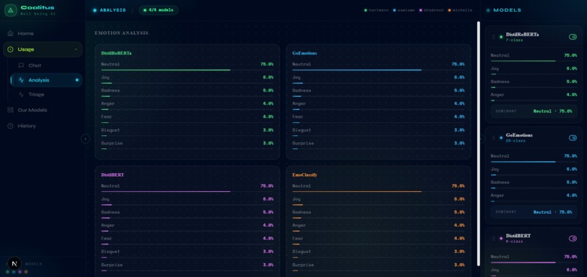The image size is (587, 277).
Task: Click the Analysis waveform icon
Action: (x=21, y=80)
